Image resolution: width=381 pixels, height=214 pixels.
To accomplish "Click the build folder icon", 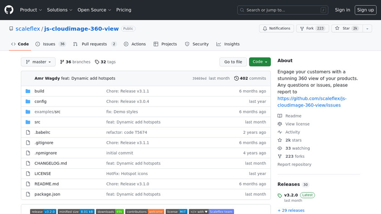I will pyautogui.click(x=28, y=91).
